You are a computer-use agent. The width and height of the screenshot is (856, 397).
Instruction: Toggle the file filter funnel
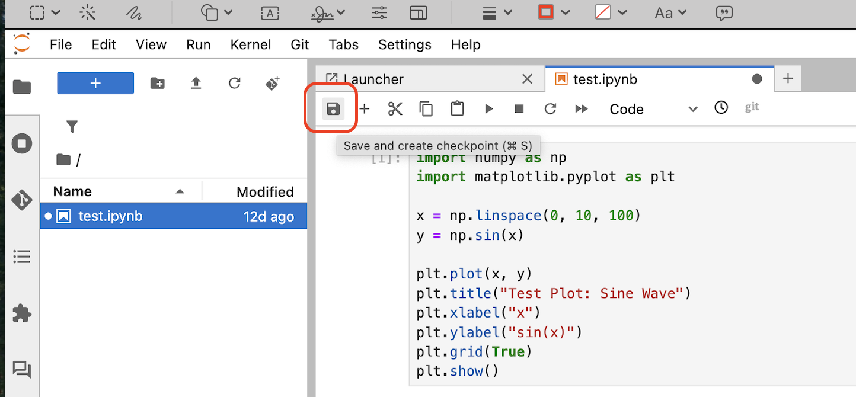pyautogui.click(x=72, y=127)
